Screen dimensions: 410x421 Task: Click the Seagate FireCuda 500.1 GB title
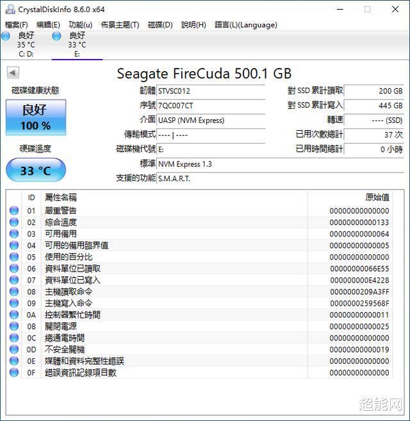point(204,74)
